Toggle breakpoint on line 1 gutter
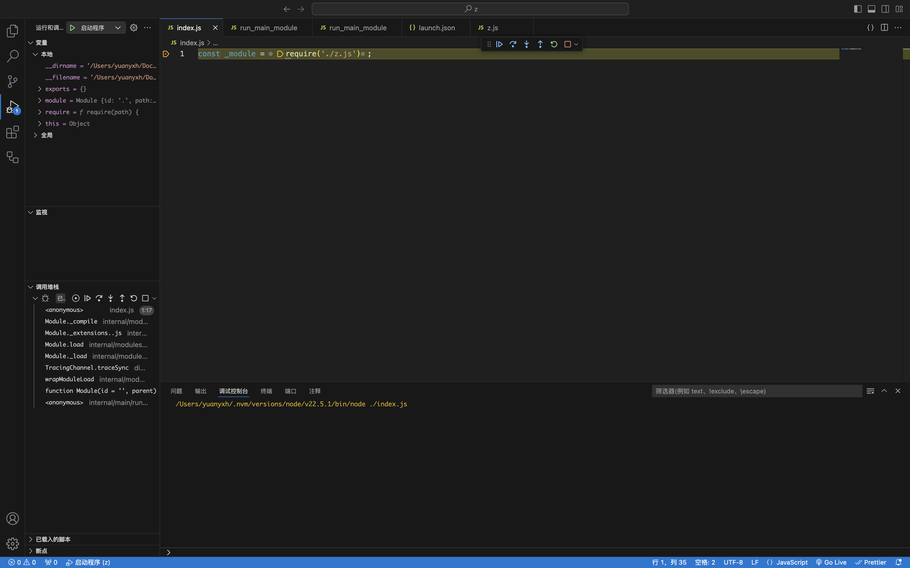 [x=166, y=54]
